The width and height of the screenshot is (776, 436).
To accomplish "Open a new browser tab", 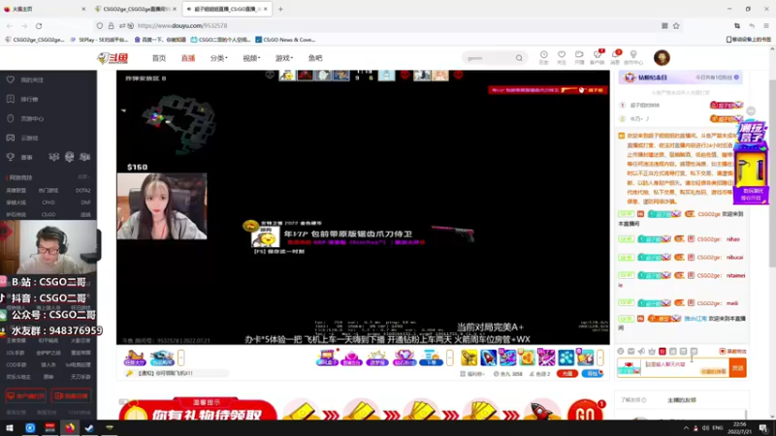I will [280, 9].
